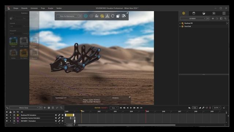Select the Front End model item
Screen dimensions: 234x132
[x=188, y=26]
